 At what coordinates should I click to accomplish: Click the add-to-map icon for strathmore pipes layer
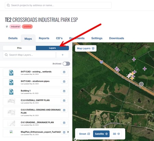(x=64, y=82)
